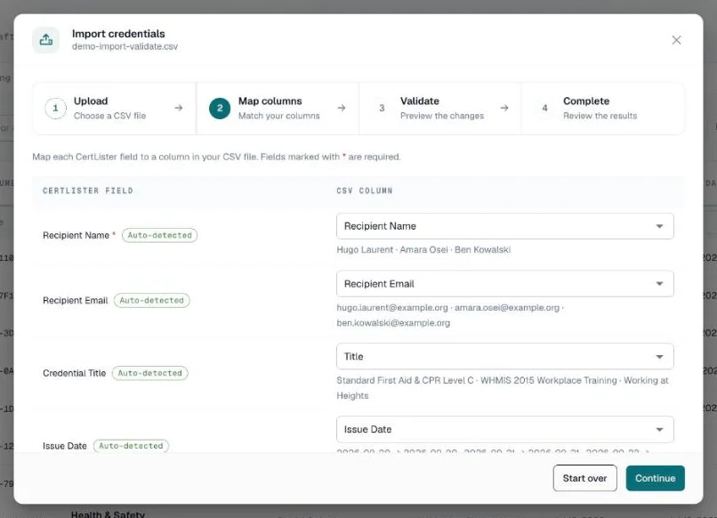Click the Continue button
This screenshot has width=717, height=518.
coord(656,478)
